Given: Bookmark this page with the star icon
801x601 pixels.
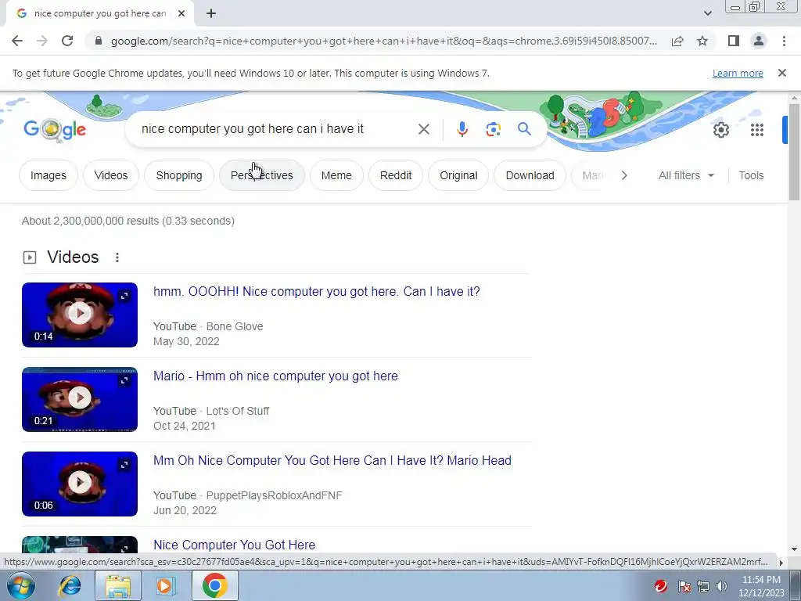Looking at the screenshot, I should tap(702, 41).
